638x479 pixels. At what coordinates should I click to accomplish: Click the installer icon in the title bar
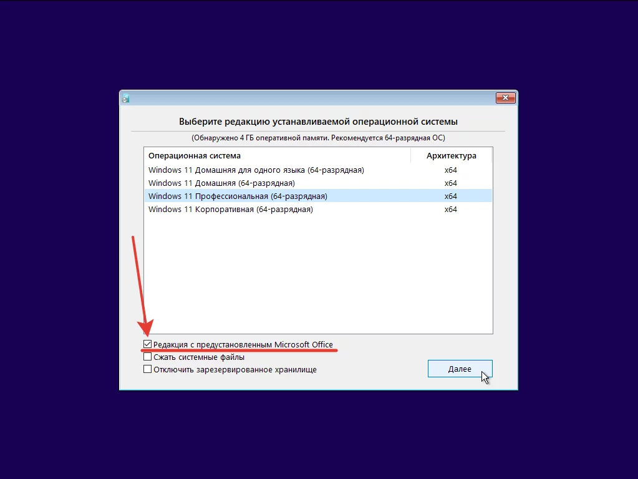(126, 98)
